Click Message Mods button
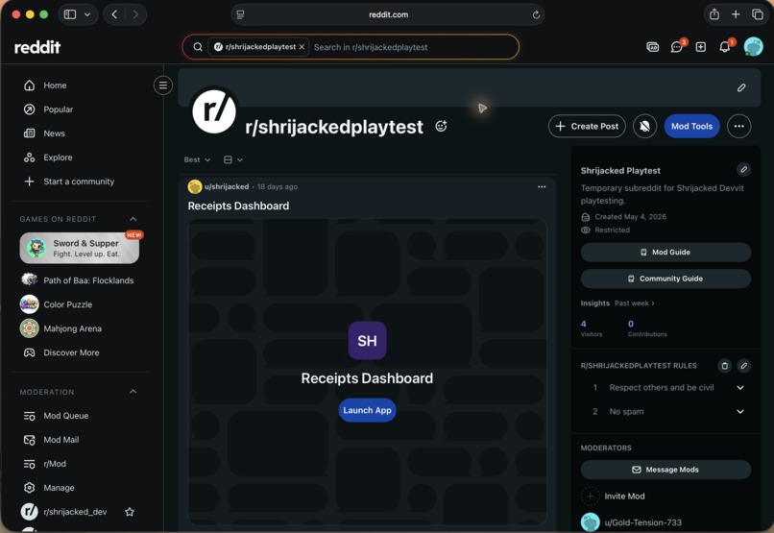 coord(665,470)
